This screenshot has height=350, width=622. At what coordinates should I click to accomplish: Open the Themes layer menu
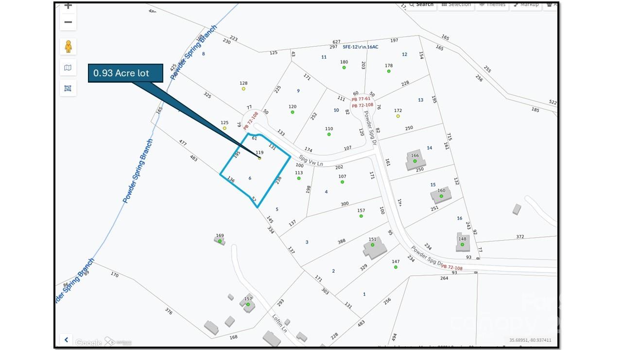[x=492, y=5]
